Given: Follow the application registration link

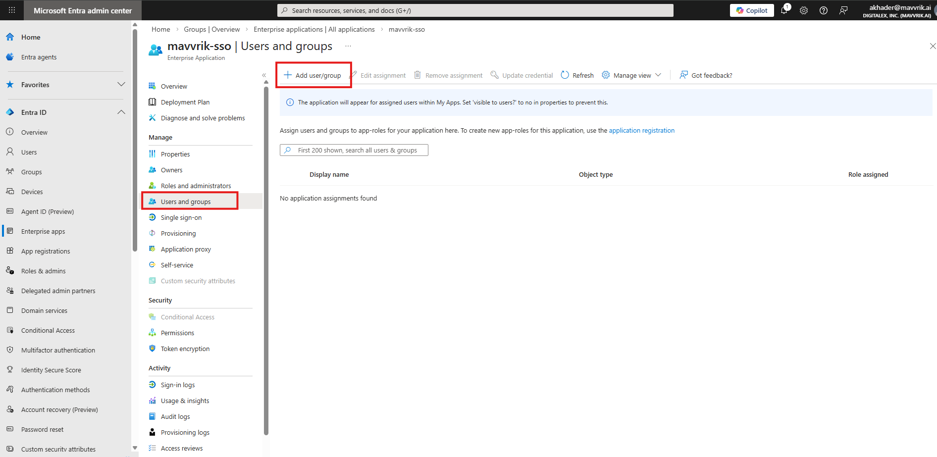Looking at the screenshot, I should pos(641,130).
